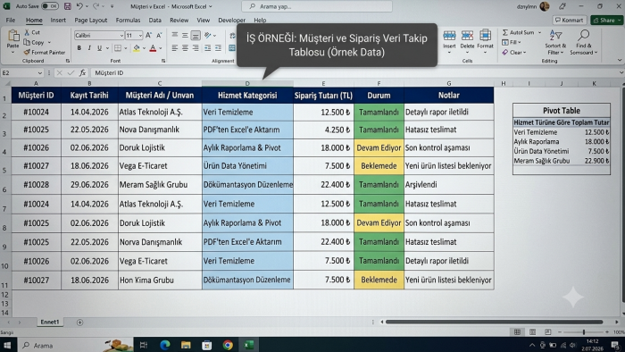
Task: Open the font color dropdown arrow
Action: (x=161, y=48)
